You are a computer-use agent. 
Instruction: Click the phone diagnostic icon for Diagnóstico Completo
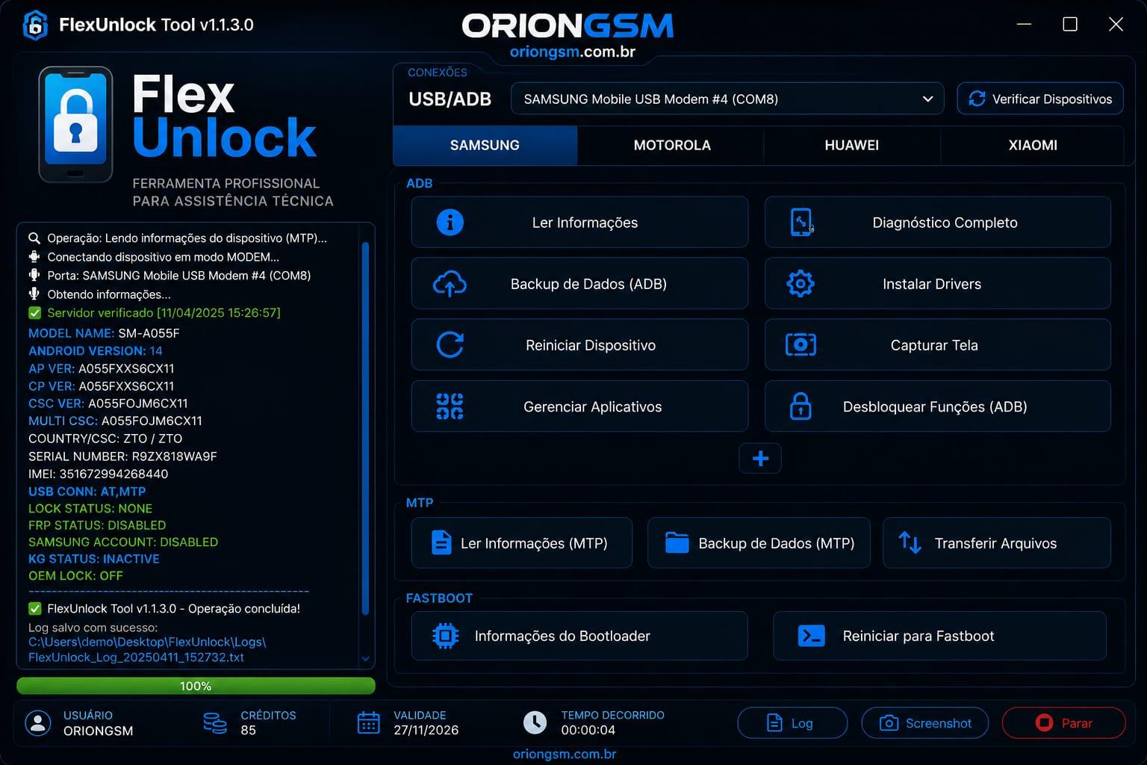tap(801, 222)
